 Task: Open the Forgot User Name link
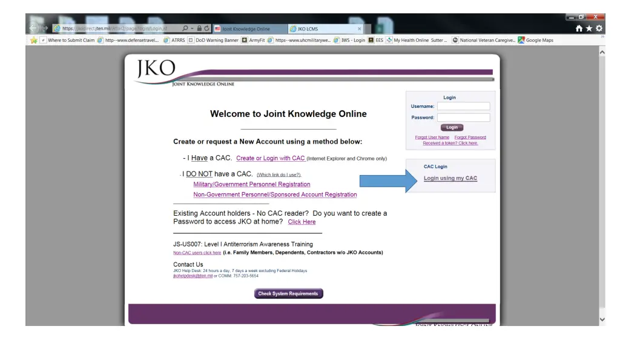pos(432,138)
